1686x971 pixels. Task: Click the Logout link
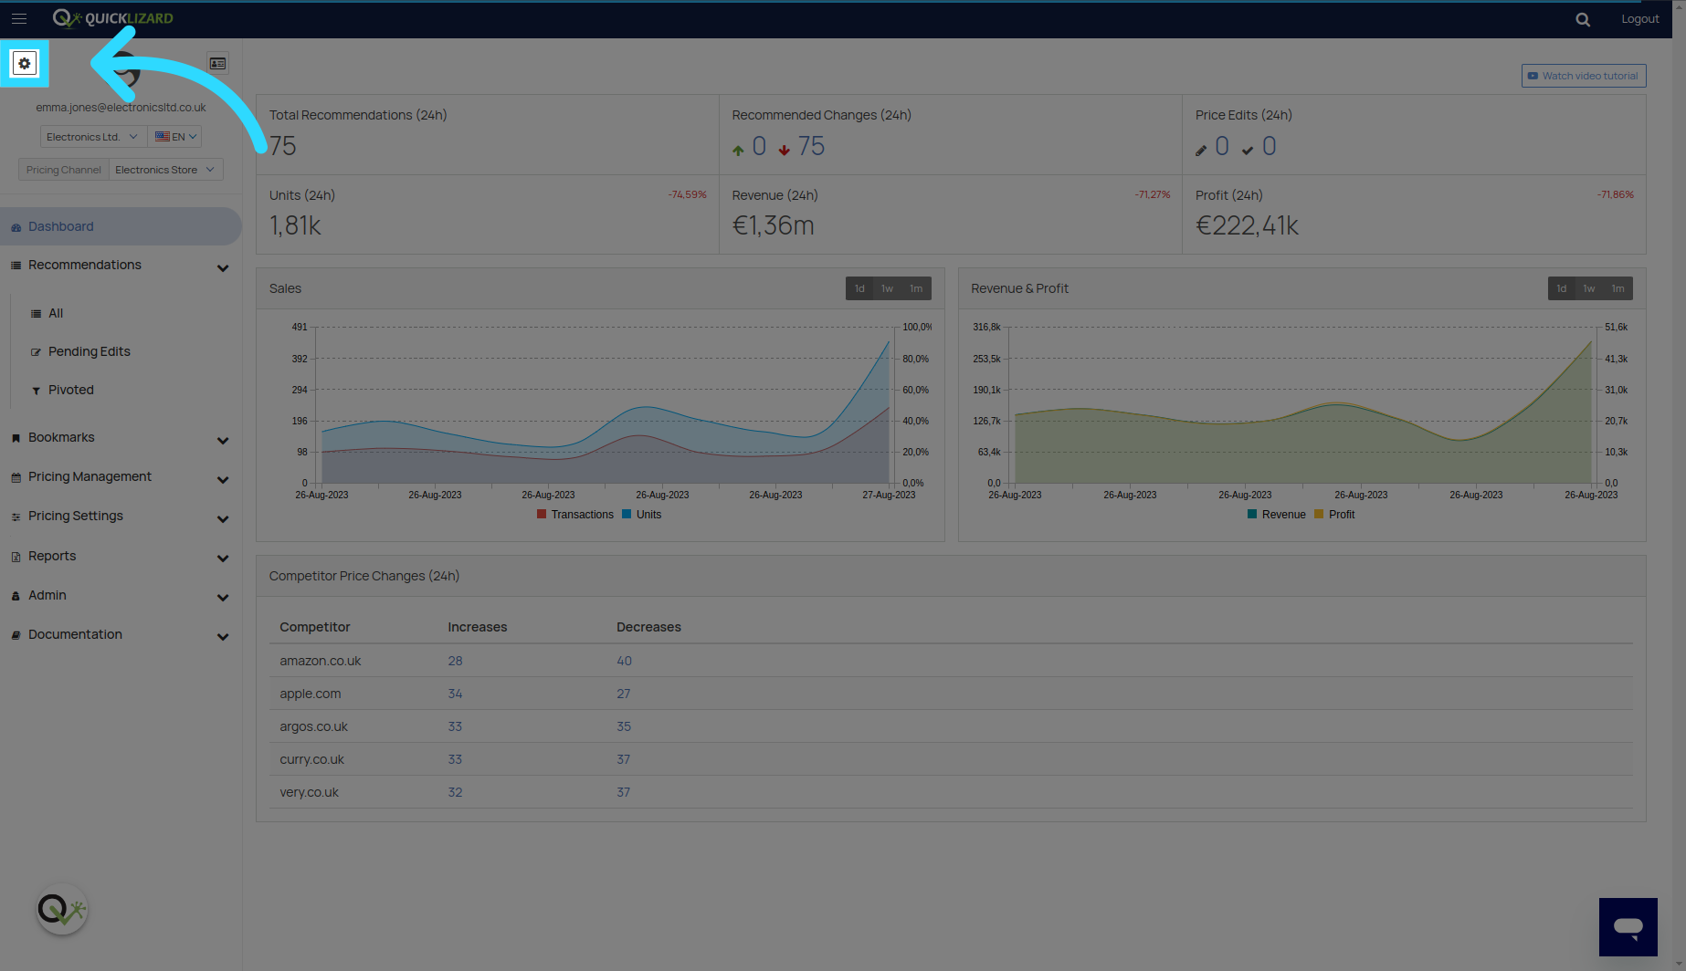1639,19
